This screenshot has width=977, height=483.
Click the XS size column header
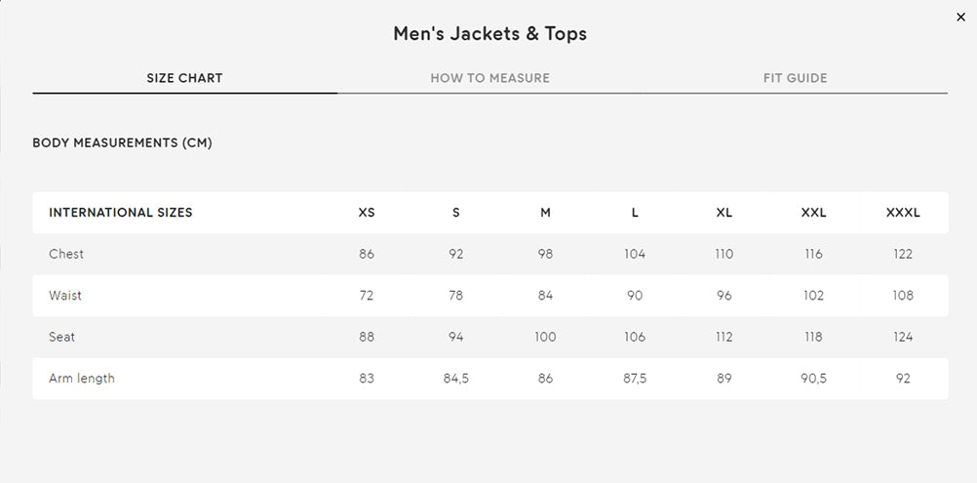pos(367,213)
